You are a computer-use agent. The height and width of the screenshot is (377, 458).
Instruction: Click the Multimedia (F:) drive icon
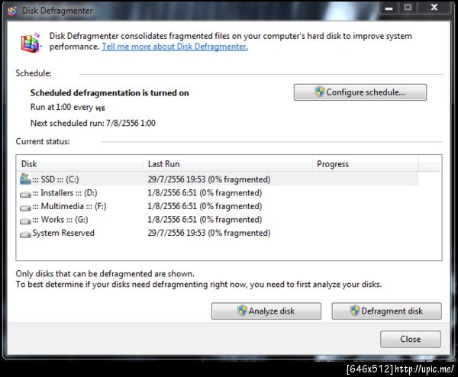(25, 208)
